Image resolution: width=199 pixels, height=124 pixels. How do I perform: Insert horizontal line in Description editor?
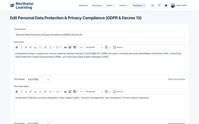click(x=81, y=47)
